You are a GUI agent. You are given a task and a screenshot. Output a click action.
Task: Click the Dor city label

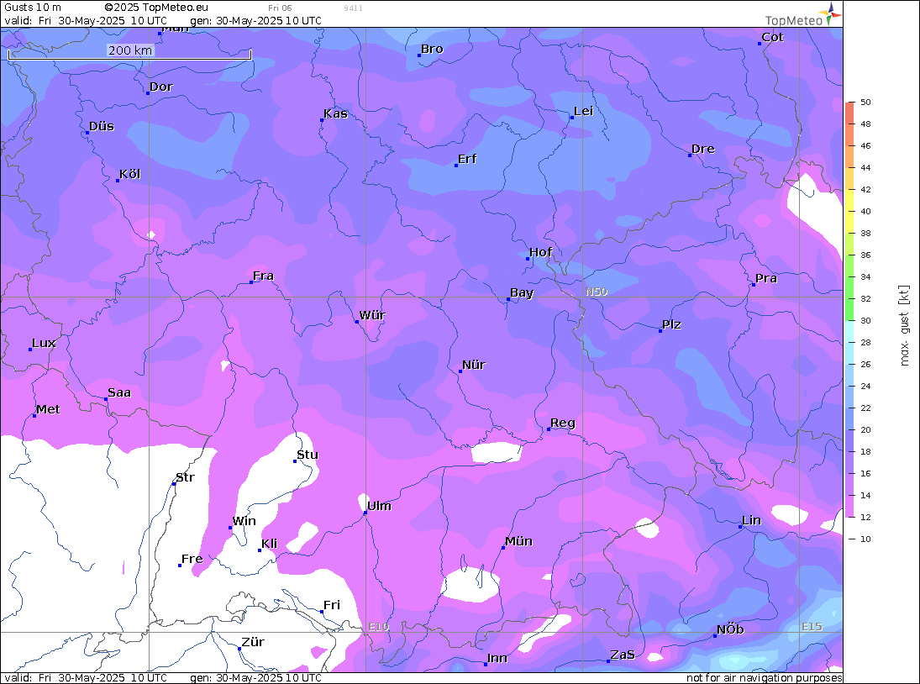[x=161, y=87]
